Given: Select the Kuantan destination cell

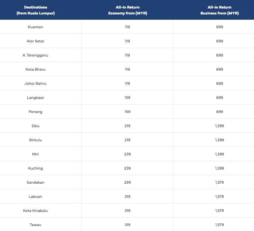Looking at the screenshot, I should tap(36, 27).
